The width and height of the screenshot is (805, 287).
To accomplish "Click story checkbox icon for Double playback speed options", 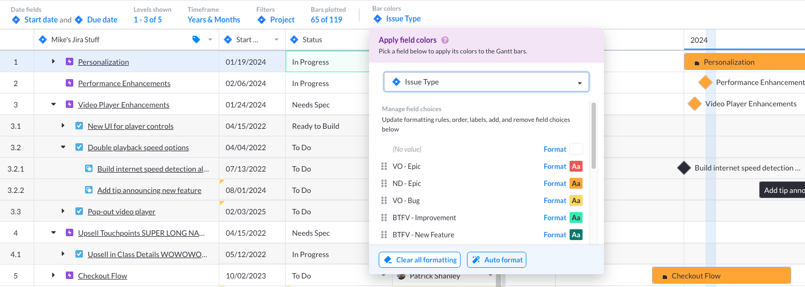I will tap(79, 148).
